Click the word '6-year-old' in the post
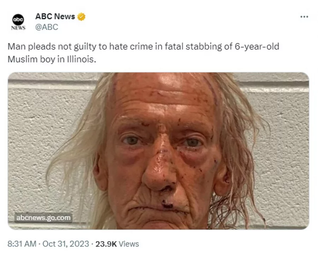 pos(257,47)
